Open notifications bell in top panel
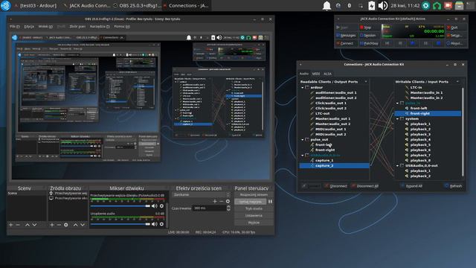Image resolution: width=476 pixels, height=268 pixels. click(x=327, y=6)
